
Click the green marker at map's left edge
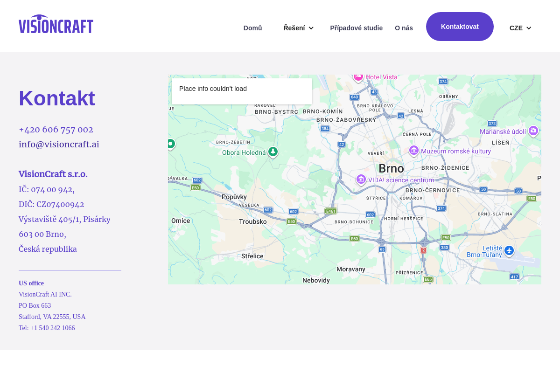point(170,144)
